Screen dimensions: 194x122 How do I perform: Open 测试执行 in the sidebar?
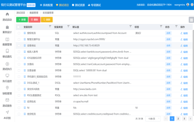click(x=7, y=66)
